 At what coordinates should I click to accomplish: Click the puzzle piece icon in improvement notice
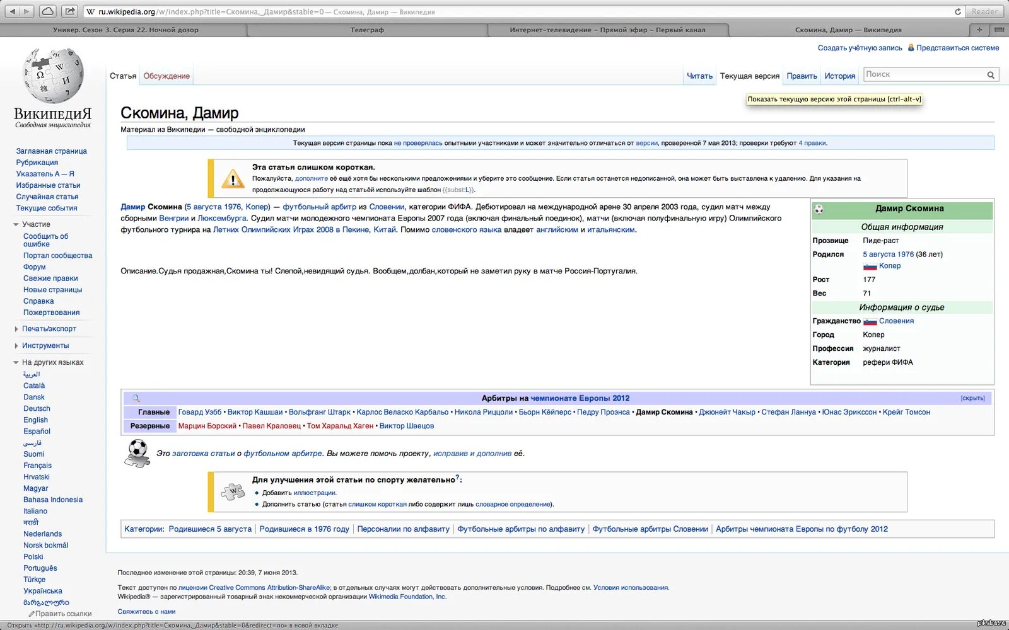(233, 491)
